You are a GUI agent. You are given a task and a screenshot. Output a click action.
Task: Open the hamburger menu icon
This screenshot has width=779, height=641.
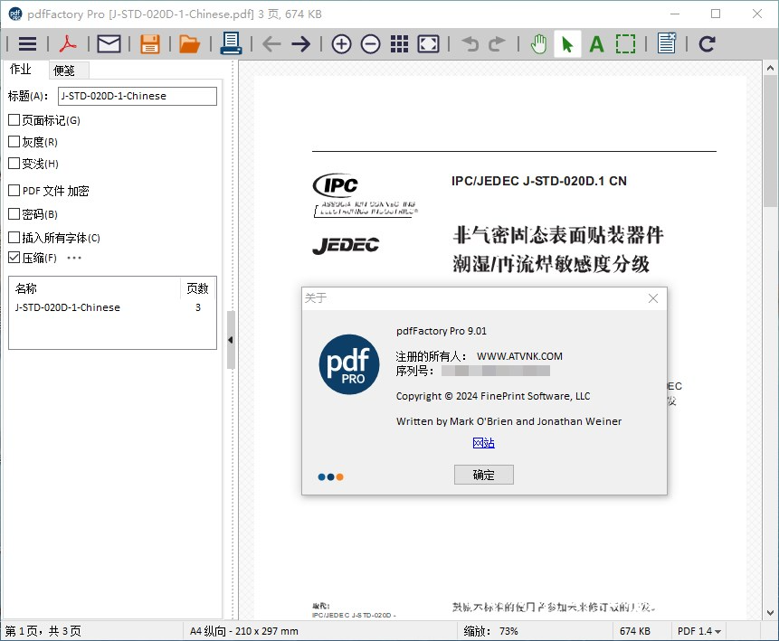[27, 44]
